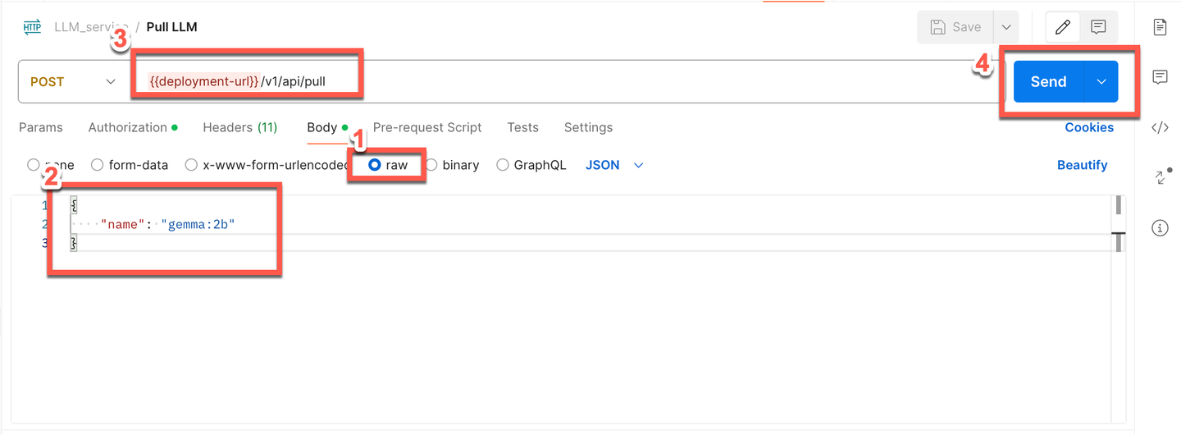Switch to the Params tab
The height and width of the screenshot is (435, 1181).
pos(41,127)
